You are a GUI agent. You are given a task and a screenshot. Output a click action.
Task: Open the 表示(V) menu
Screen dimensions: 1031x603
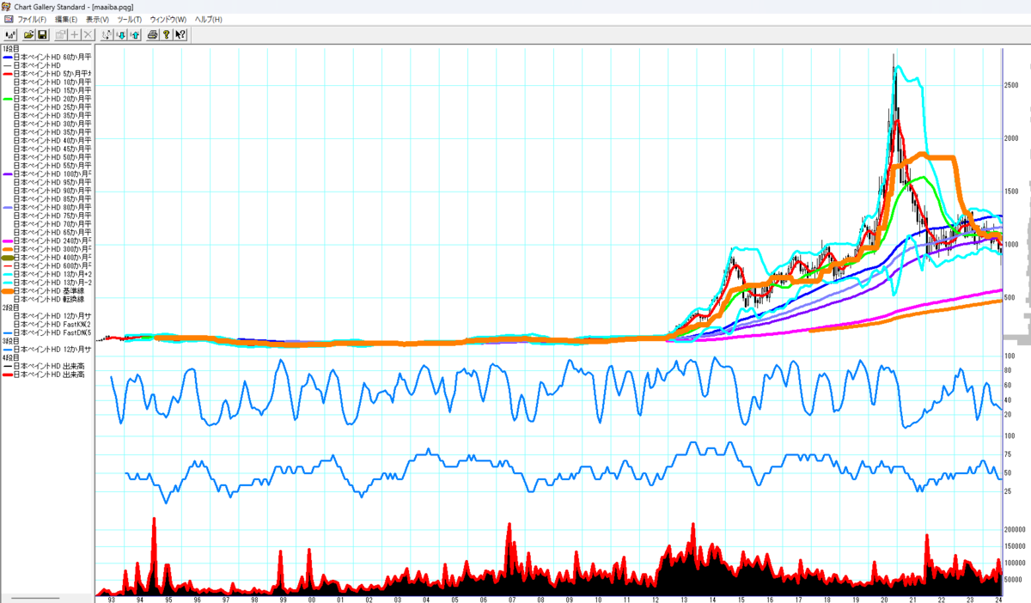(x=97, y=19)
